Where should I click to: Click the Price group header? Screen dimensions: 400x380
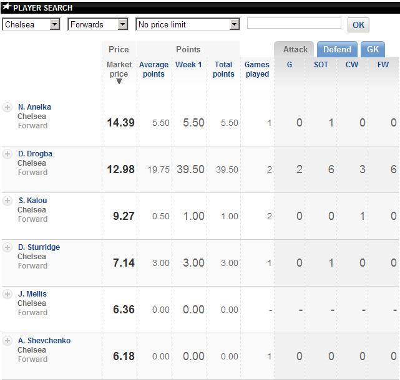click(119, 49)
